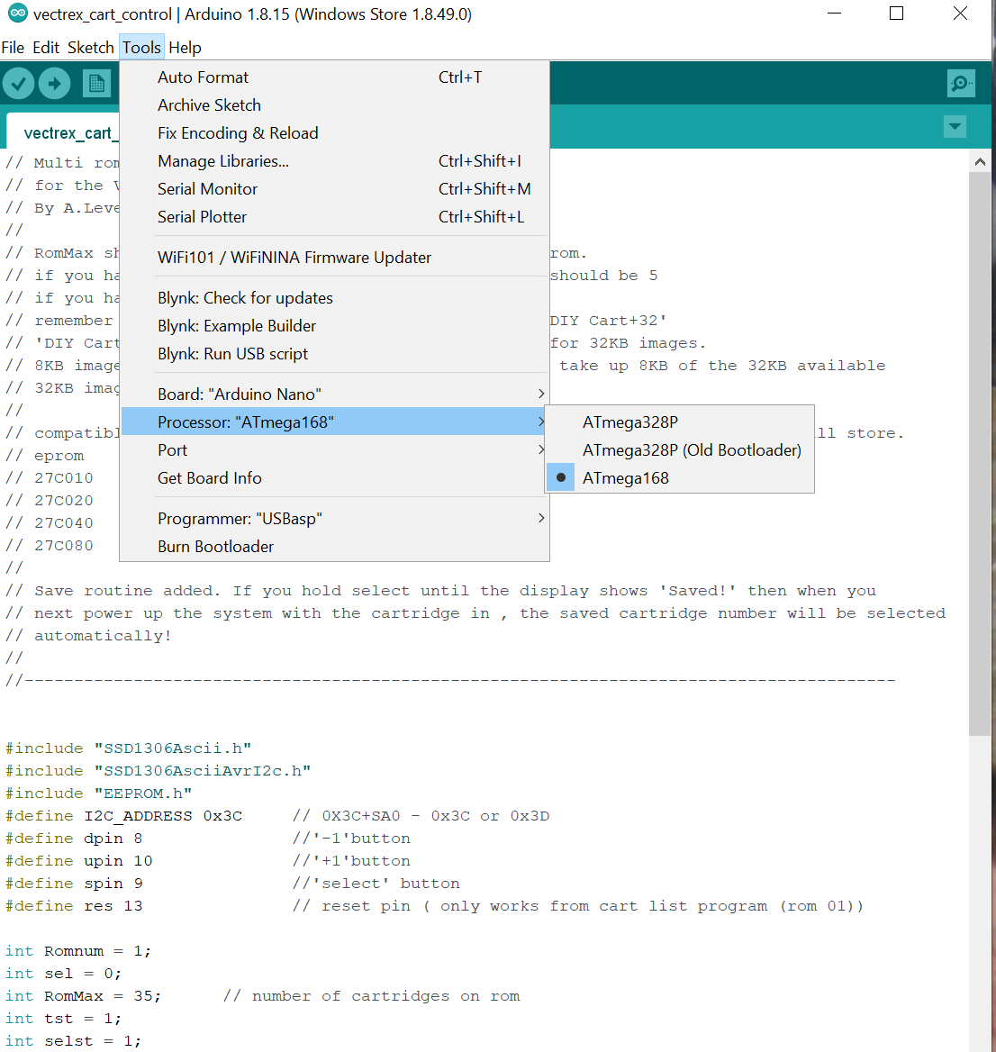Viewport: 996px width, 1052px height.
Task: Click the int tst = 1; line
Action: pos(63,1019)
